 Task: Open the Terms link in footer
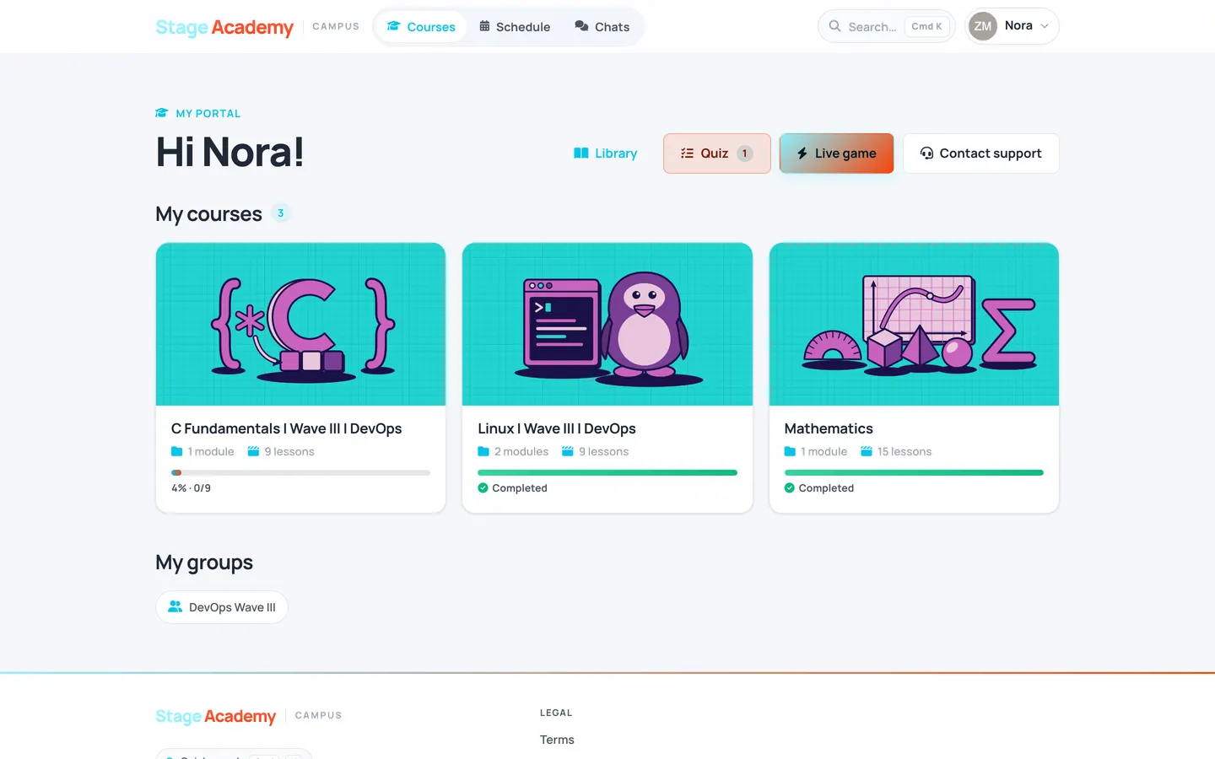557,740
